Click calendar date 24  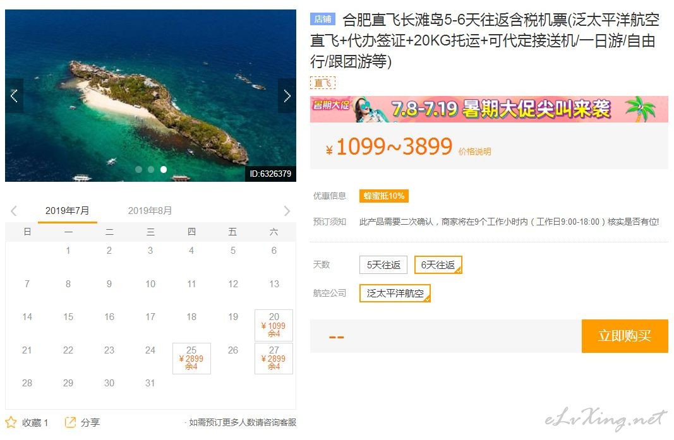point(150,350)
